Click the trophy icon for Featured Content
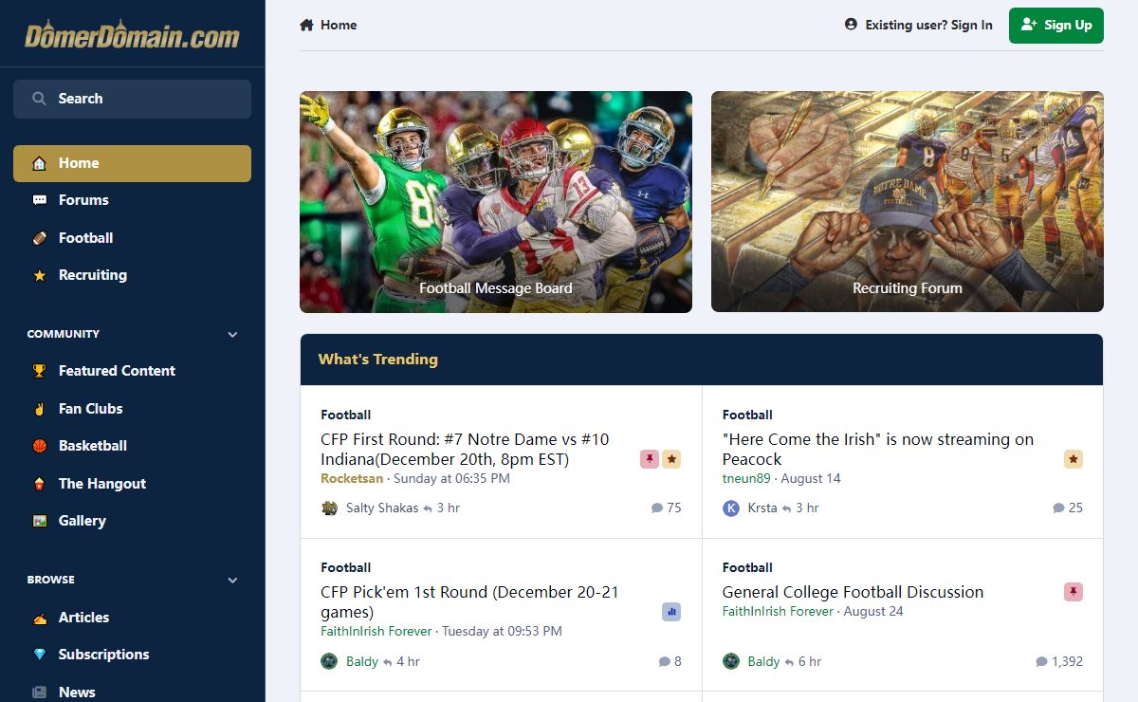 [39, 371]
